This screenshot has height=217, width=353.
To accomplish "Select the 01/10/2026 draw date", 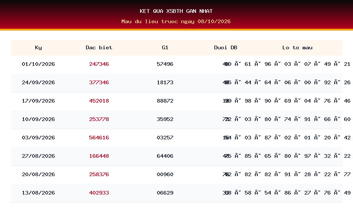I will tap(38, 64).
